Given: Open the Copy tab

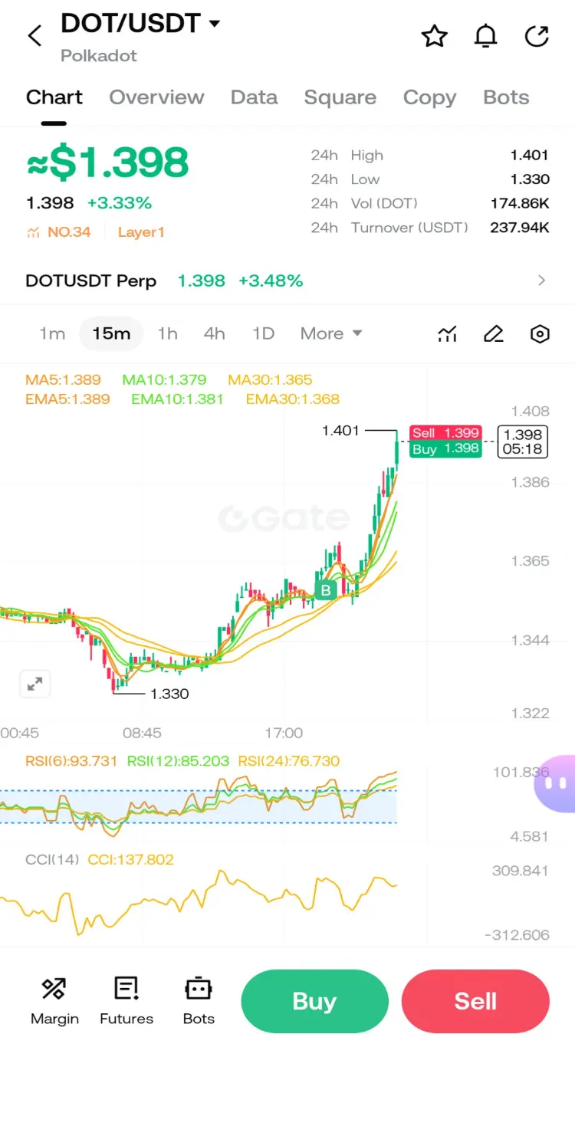Looking at the screenshot, I should tap(429, 97).
